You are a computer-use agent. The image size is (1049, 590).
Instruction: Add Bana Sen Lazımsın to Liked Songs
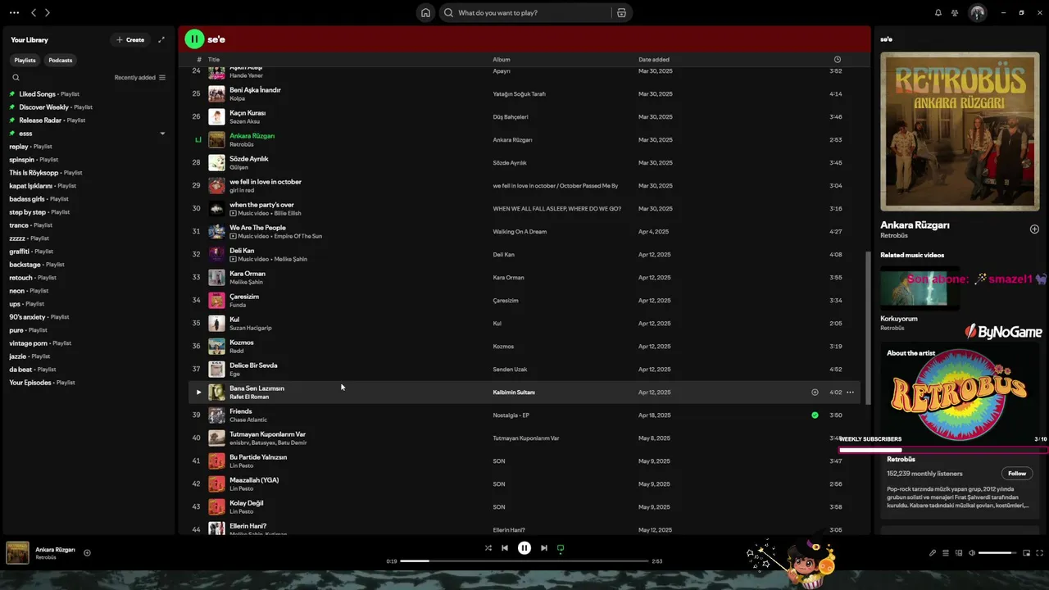(815, 393)
